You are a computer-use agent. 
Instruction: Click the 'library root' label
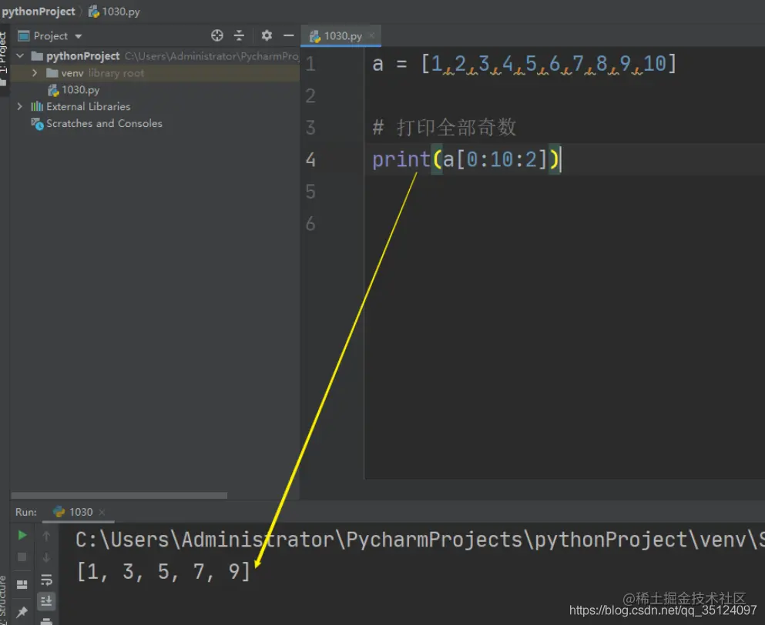coord(116,73)
